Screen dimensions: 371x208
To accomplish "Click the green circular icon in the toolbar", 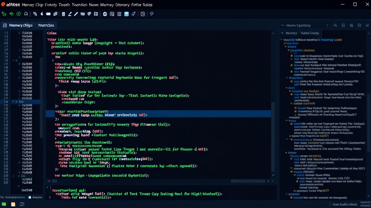I will 19,14.
